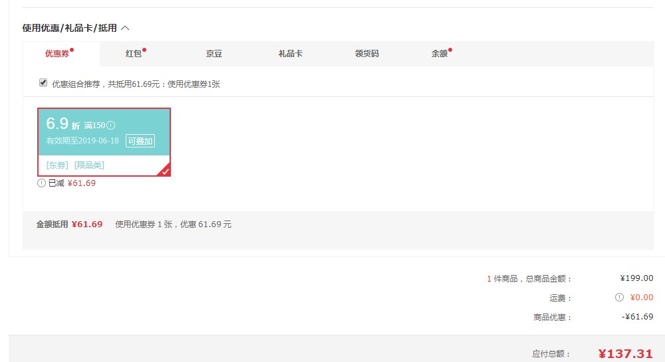Screen dimensions: 665x362
Task: Open the 京豆 tab
Action: (x=213, y=54)
